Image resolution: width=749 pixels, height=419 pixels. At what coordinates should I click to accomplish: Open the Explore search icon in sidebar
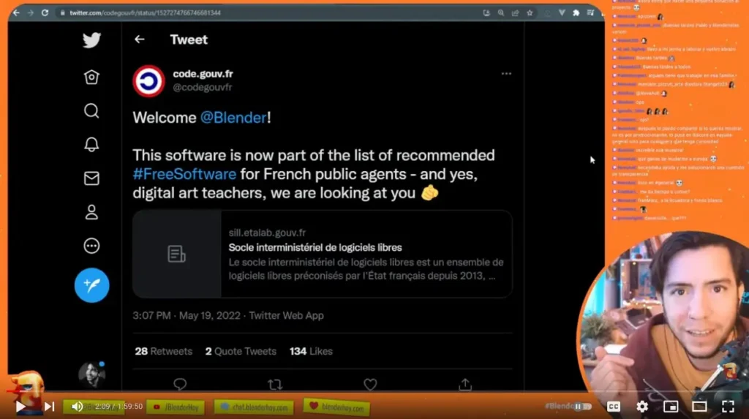(x=91, y=111)
